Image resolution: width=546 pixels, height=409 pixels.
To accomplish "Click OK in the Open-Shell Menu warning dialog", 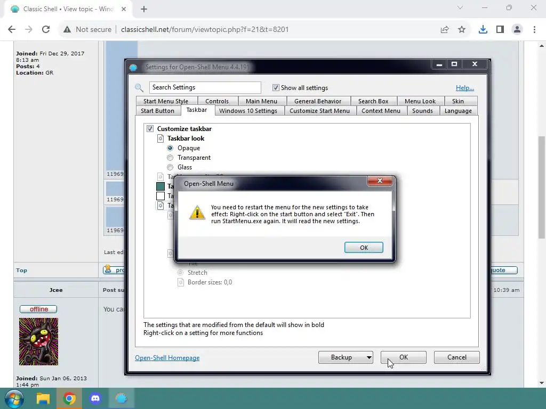I will [x=364, y=247].
